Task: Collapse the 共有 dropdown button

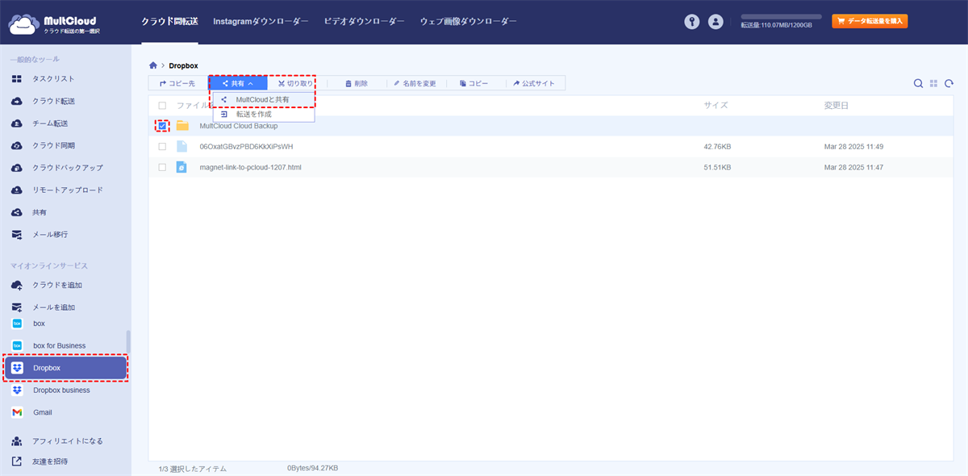Action: point(238,83)
